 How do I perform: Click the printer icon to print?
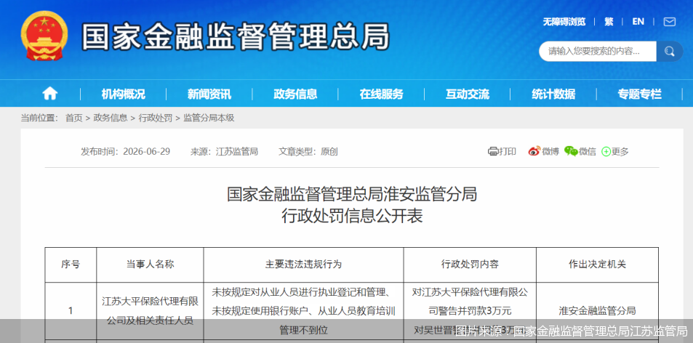[x=493, y=151]
